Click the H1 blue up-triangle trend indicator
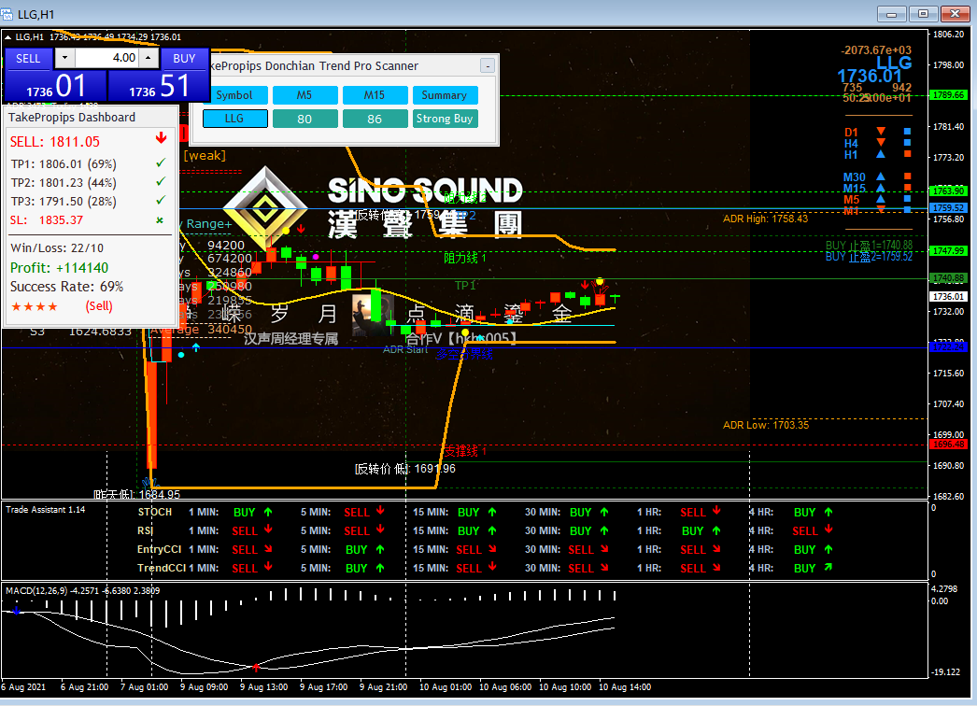This screenshot has width=977, height=706. [x=881, y=154]
